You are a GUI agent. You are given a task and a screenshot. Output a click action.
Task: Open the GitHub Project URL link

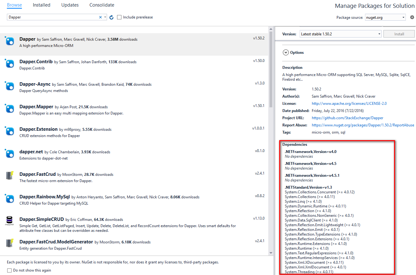pyautogui.click(x=347, y=118)
